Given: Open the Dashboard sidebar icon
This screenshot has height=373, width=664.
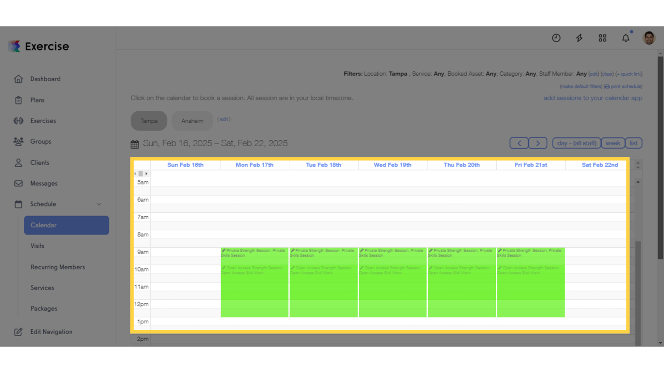Looking at the screenshot, I should pyautogui.click(x=18, y=79).
